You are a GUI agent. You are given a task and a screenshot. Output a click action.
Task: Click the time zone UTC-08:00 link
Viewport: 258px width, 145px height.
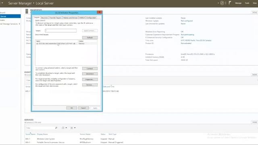click(196, 40)
